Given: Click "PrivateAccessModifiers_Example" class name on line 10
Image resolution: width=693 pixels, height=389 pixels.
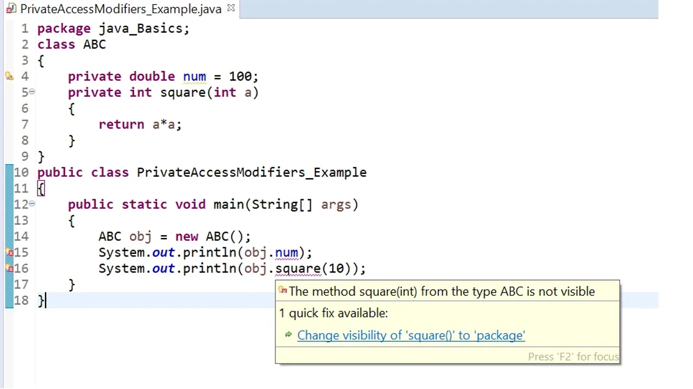Looking at the screenshot, I should 251,173.
